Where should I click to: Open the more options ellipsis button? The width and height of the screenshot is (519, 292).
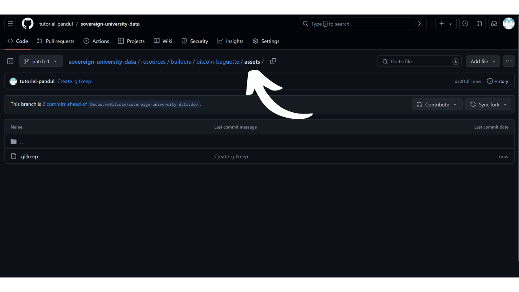tap(508, 61)
